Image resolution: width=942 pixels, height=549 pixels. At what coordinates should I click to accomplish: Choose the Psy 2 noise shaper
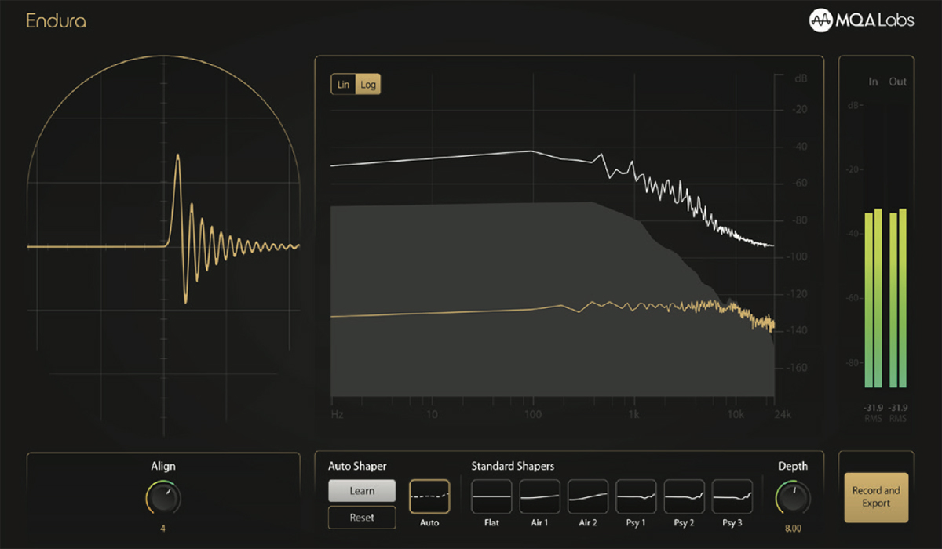[684, 496]
